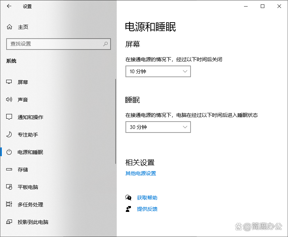
Task: Click the 获取帮助 link
Action: (147, 198)
